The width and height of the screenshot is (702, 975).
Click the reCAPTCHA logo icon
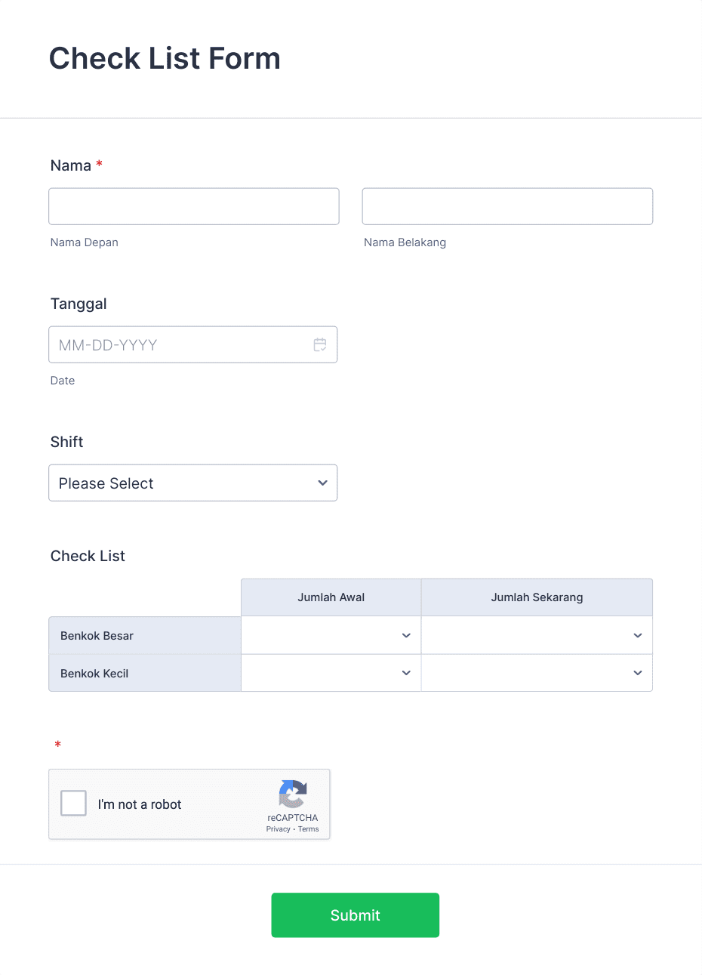coord(293,795)
